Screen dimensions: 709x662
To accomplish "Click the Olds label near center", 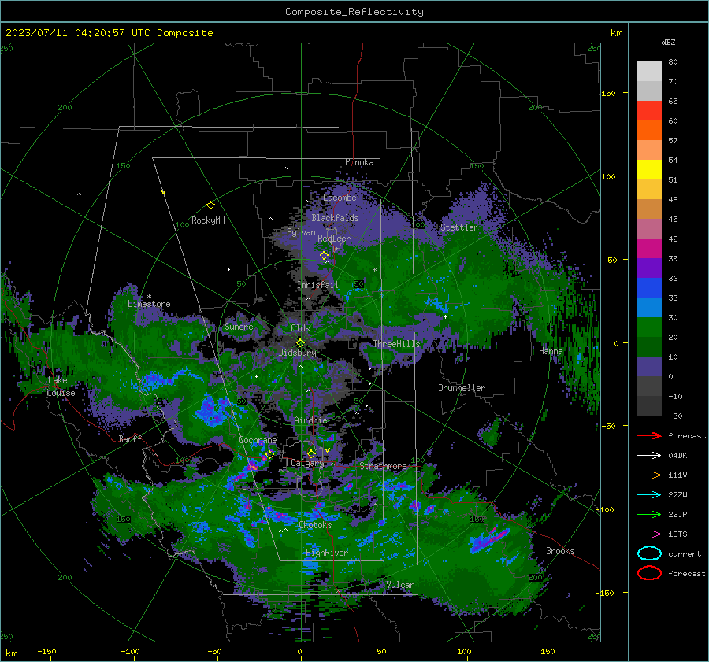I will coord(300,328).
